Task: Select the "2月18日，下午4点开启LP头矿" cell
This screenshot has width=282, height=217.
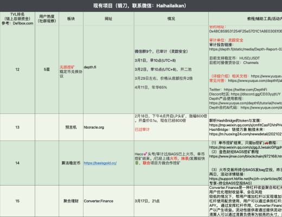Action: coord(171,127)
